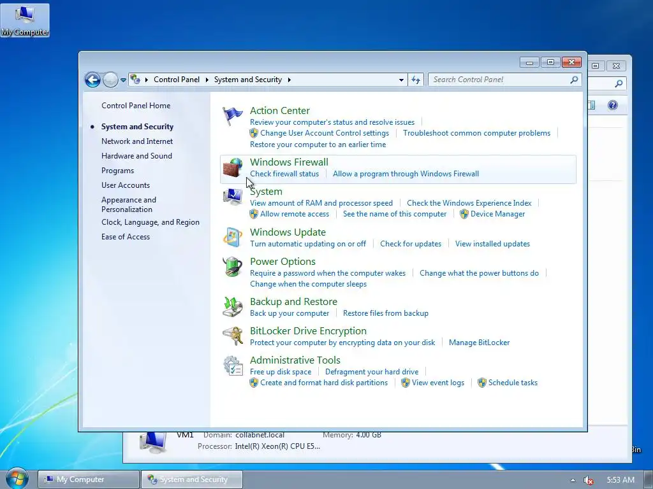Click Change User Account Control settings
653x489 pixels.
point(325,133)
